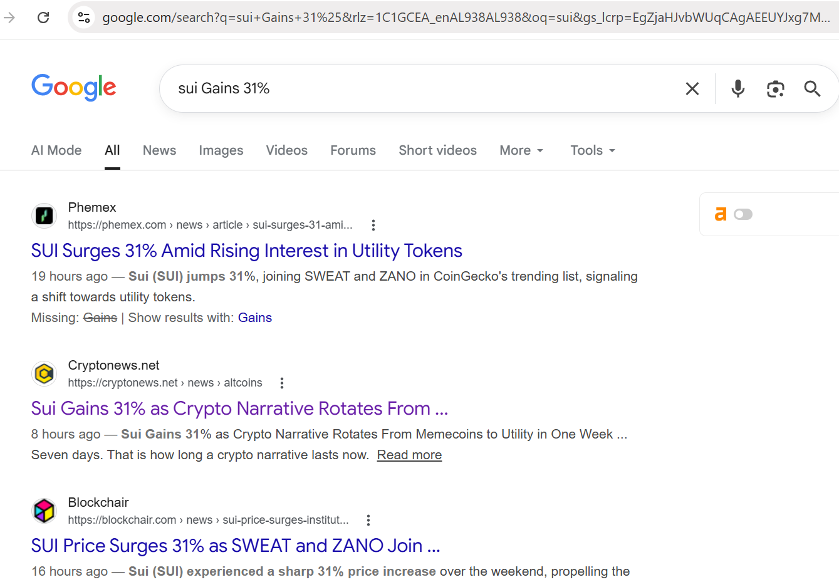Open 'SUI Price Surges 31% as SWEAT' result

(236, 546)
